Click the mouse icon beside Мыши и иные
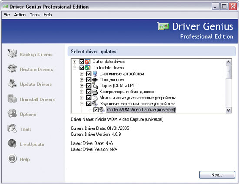This screenshot has width=239, height=184. (95, 98)
